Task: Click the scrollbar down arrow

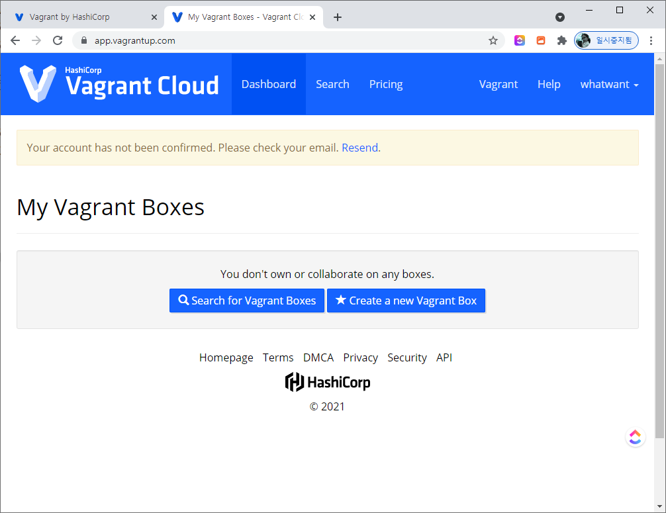Action: (x=659, y=506)
